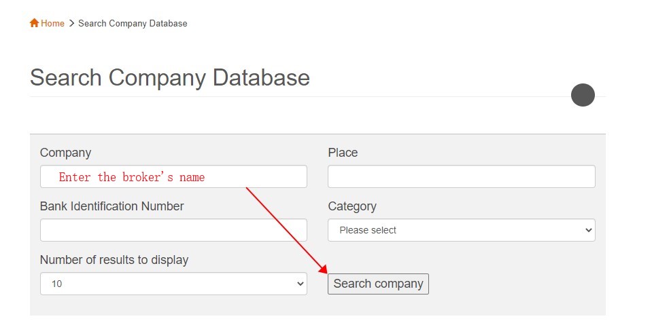Click the Number of results to display label
652x323 pixels.
click(x=114, y=260)
